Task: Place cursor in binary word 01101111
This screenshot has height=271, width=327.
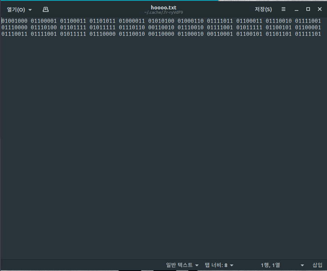Action: tap(73, 27)
